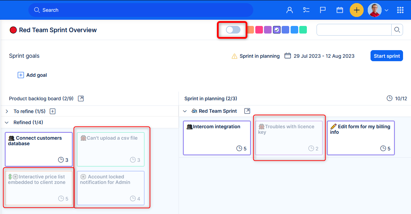Open the calendar icon in top bar
Viewport: 411px width, 214px height.
click(340, 10)
